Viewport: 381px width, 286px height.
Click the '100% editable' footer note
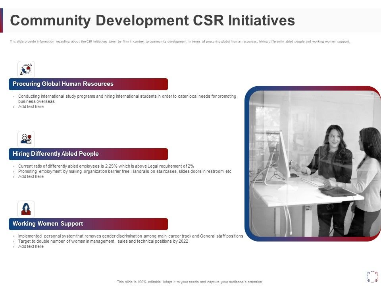click(x=190, y=282)
